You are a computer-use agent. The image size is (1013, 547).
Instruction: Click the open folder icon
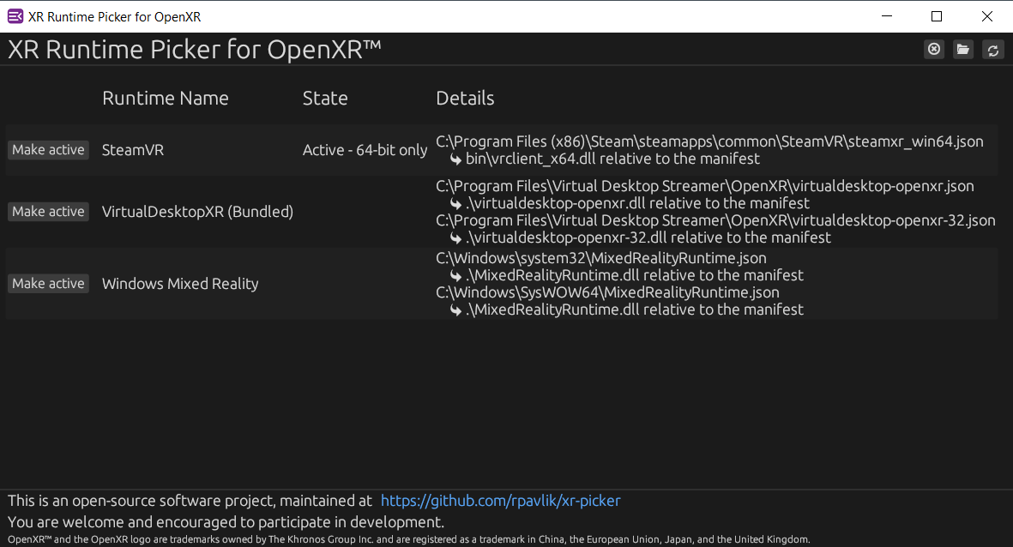point(963,50)
